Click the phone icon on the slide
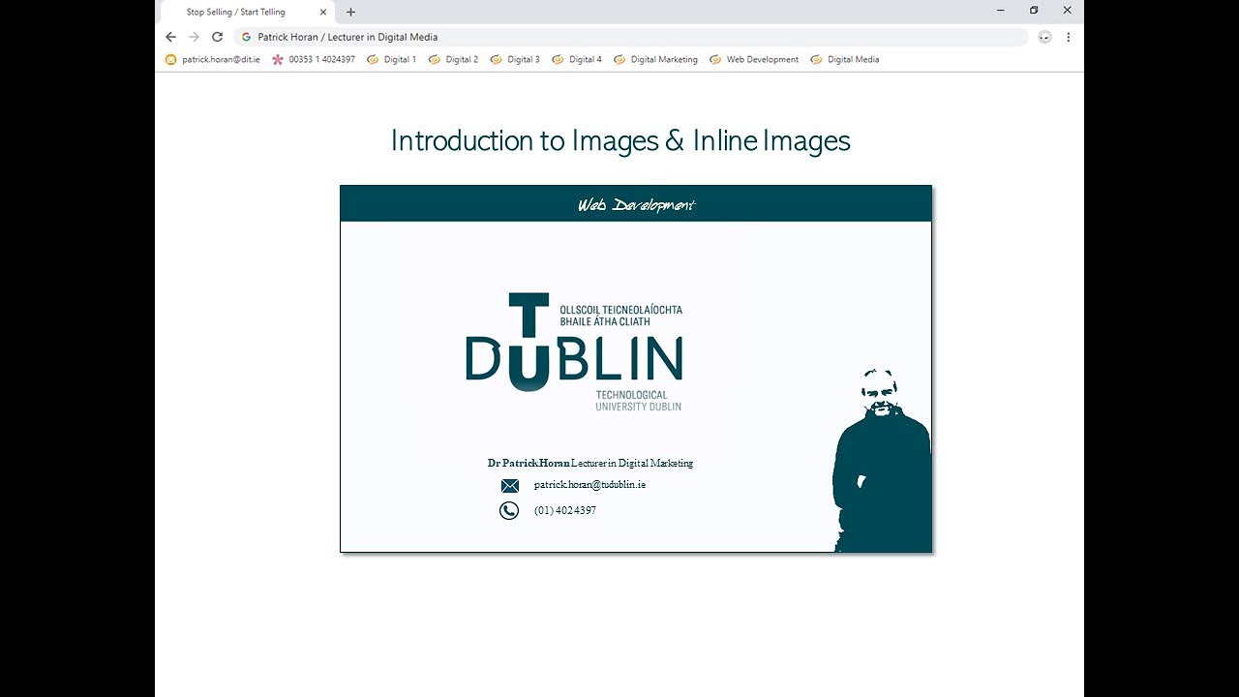Screen dimensions: 1239x697 click(x=509, y=510)
